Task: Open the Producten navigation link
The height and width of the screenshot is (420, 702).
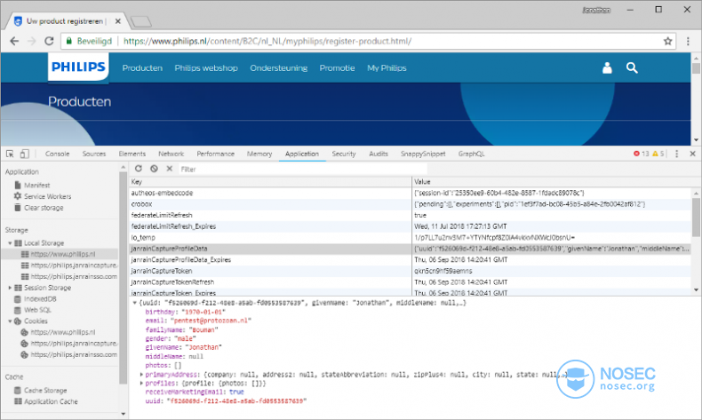Action: (x=142, y=68)
